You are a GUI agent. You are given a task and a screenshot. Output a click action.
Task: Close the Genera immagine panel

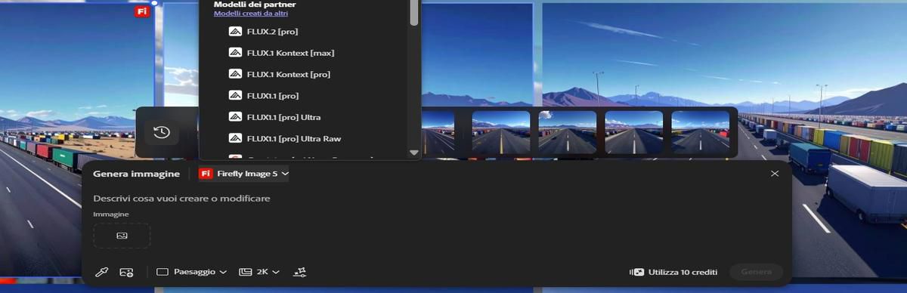pyautogui.click(x=775, y=174)
